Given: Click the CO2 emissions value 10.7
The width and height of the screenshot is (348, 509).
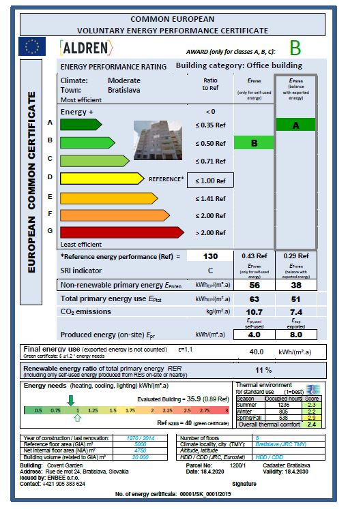Looking at the screenshot, I should 255,312.
